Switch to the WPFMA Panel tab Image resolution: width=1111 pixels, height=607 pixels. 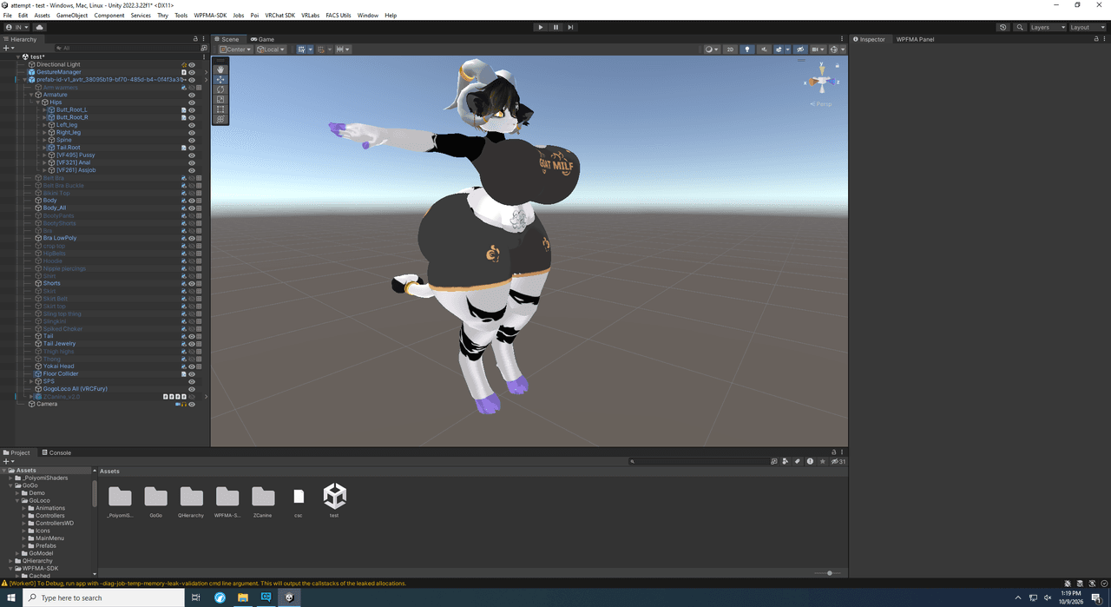tap(915, 39)
